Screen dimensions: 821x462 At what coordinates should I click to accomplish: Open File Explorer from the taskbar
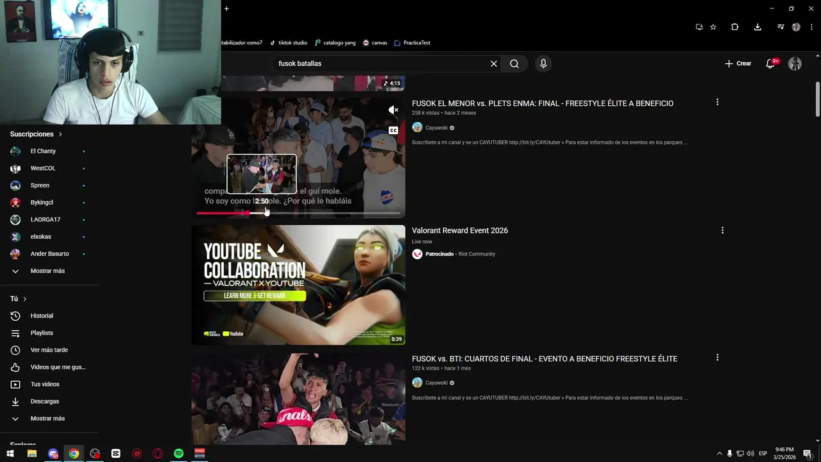(x=31, y=454)
